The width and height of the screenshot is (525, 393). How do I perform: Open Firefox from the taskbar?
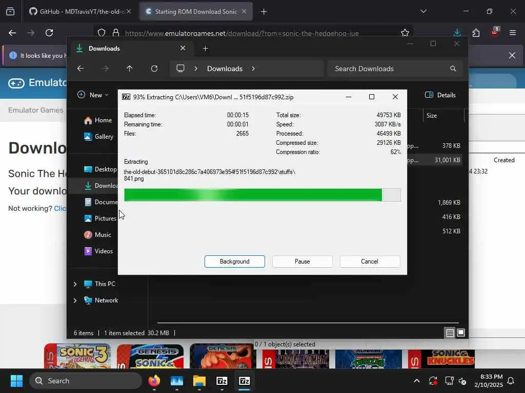pos(154,381)
